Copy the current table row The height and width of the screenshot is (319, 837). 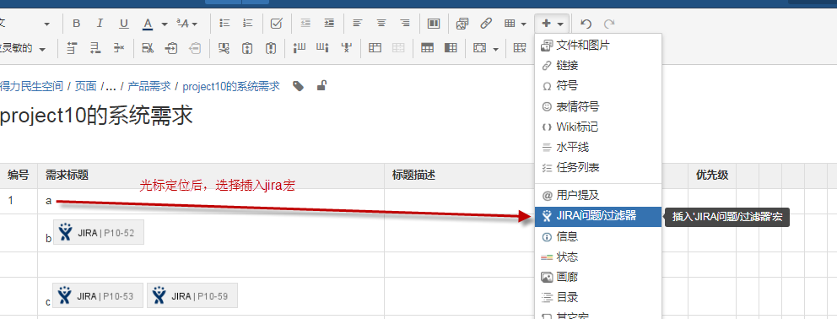[171, 48]
